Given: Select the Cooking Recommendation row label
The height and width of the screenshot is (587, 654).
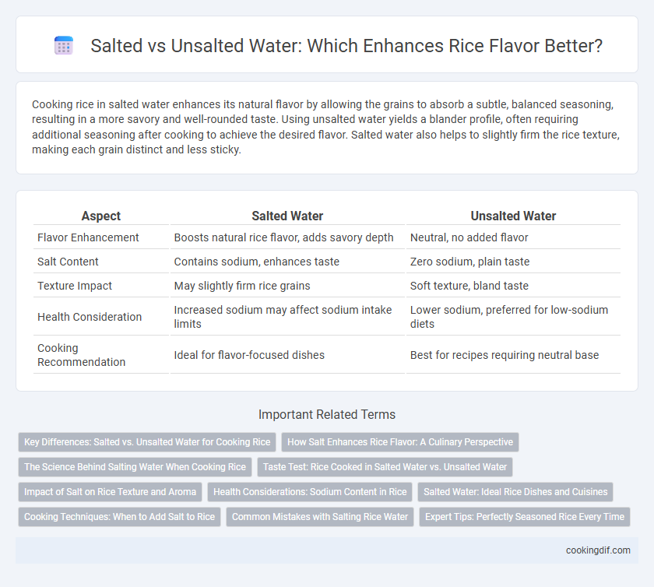Looking at the screenshot, I should coord(81,355).
